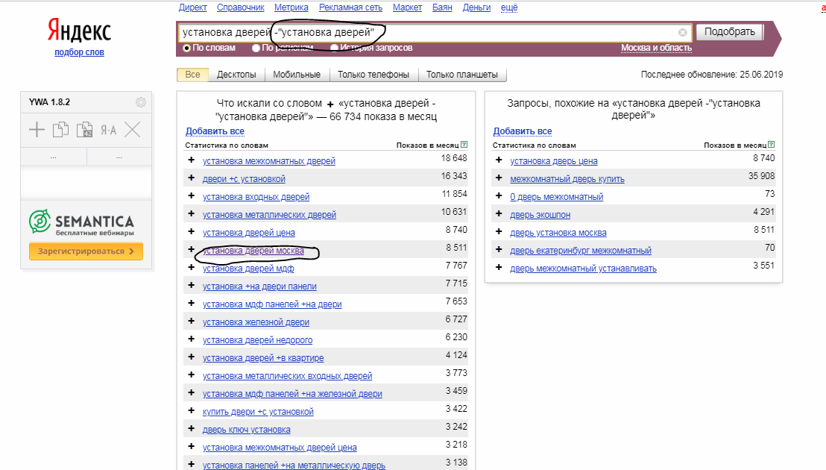Click the 'подбор слов' link
Image resolution: width=826 pixels, height=470 pixels.
[79, 52]
